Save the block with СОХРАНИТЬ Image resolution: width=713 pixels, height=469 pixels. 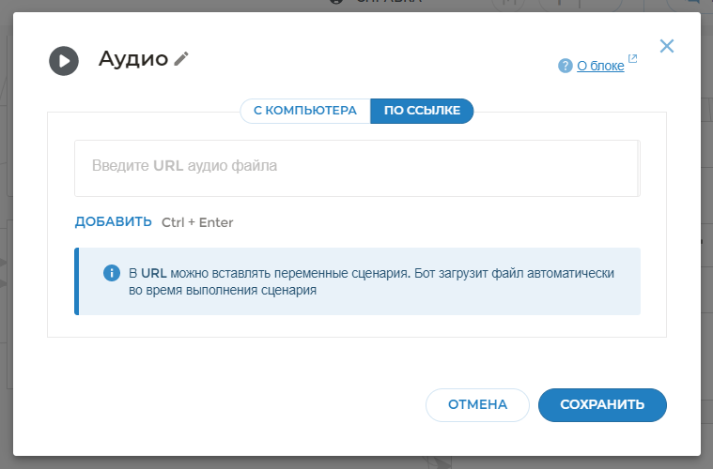[x=602, y=404]
